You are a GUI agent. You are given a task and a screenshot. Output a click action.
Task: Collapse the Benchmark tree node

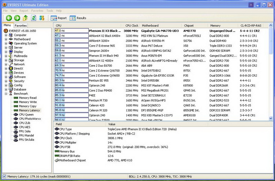[6, 93]
